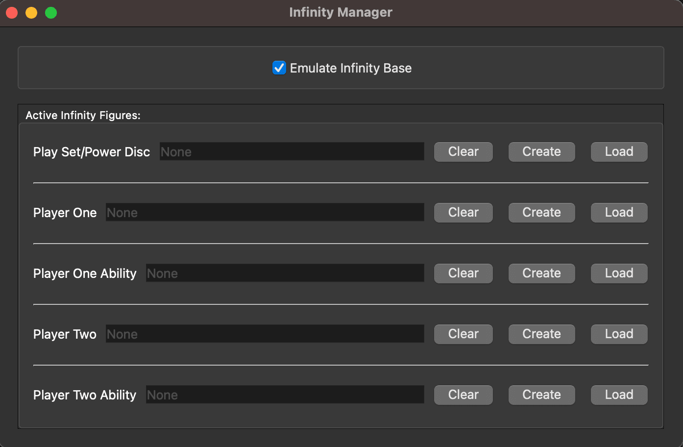Clear the Player One Ability slot
This screenshot has width=683, height=447.
point(463,273)
